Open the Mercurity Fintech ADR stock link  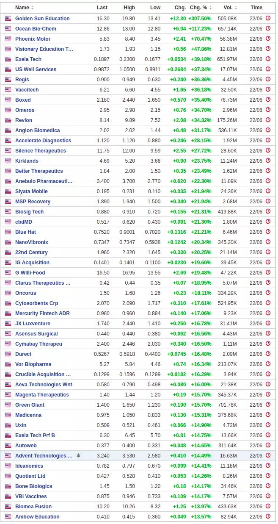pos(42,313)
